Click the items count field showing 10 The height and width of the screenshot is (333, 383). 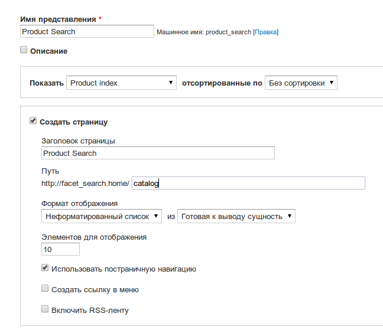[60, 249]
